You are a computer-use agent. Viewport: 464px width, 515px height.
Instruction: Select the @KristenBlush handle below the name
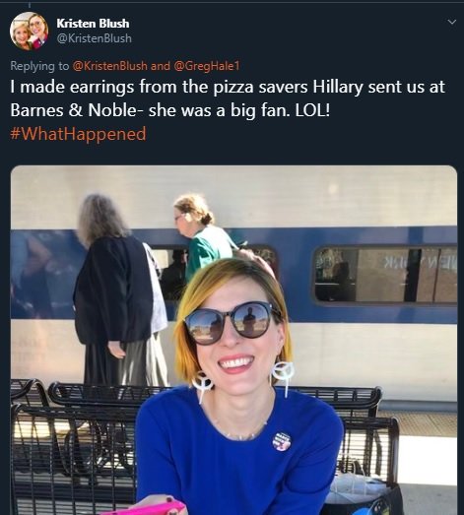(x=94, y=38)
